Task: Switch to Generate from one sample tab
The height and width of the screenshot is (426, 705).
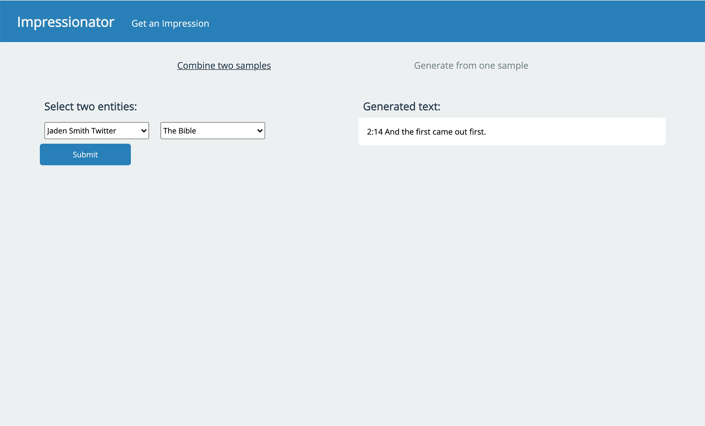Action: pos(471,66)
